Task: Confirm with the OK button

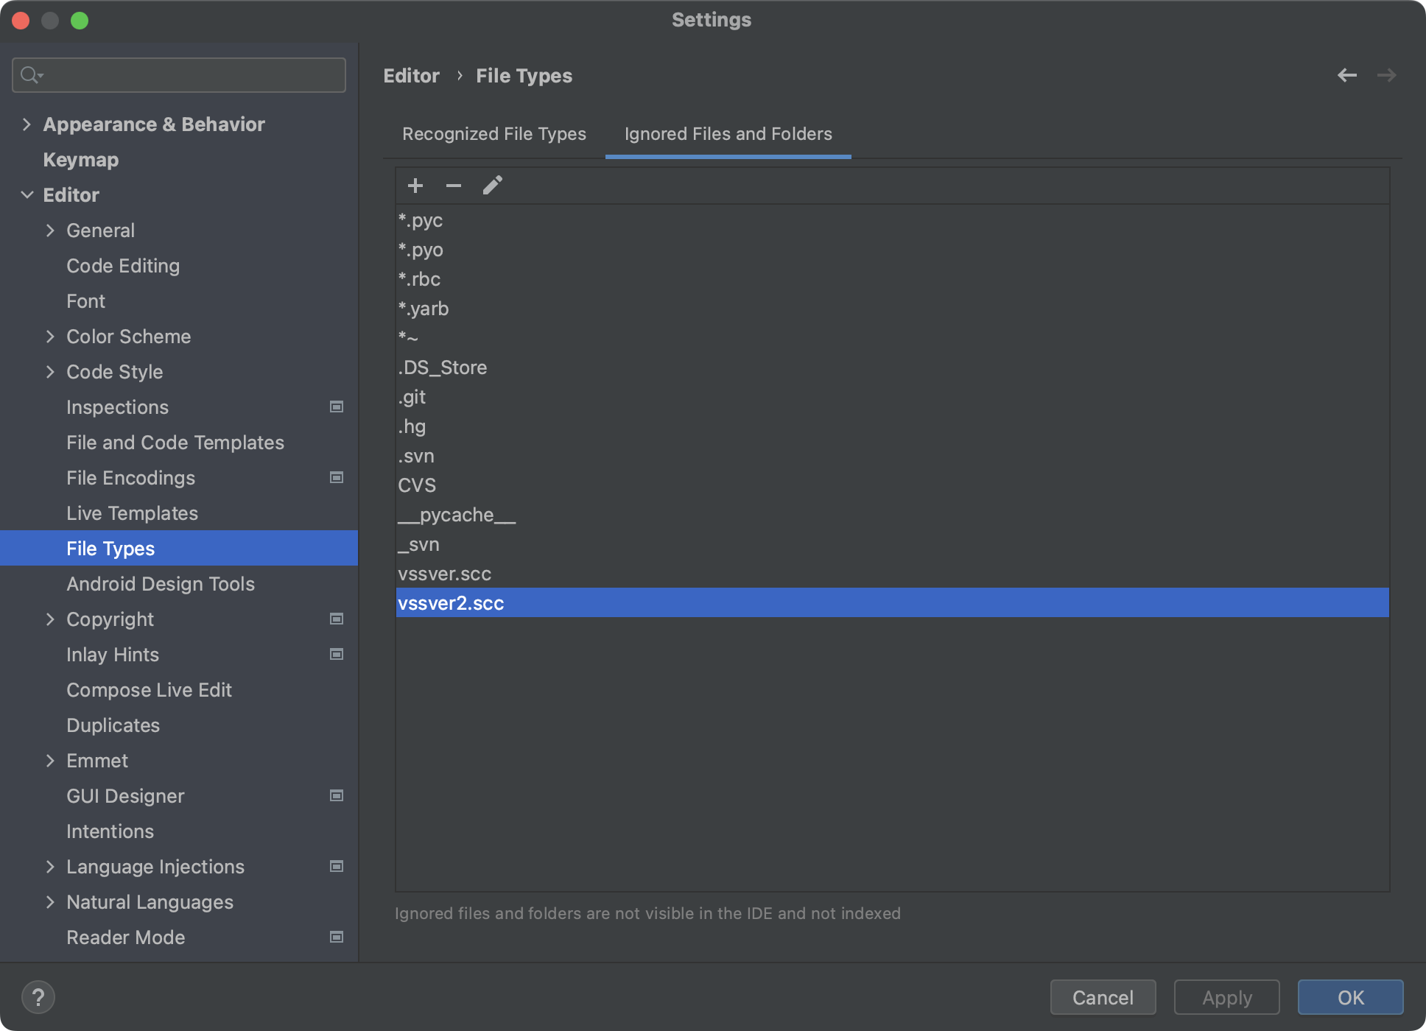Action: 1350,997
